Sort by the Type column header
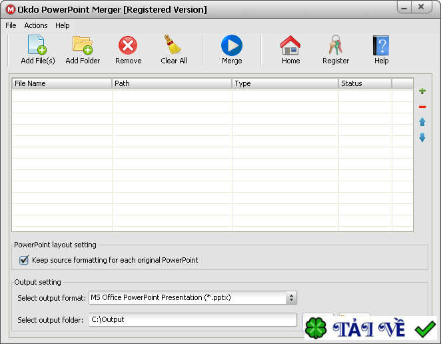Image resolution: width=441 pixels, height=344 pixels. (x=285, y=83)
